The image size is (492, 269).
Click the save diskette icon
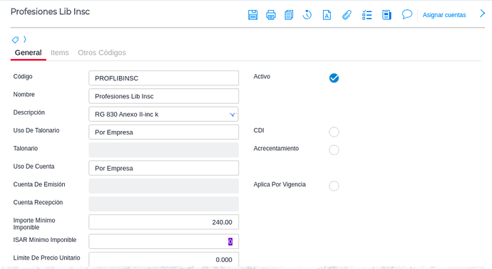click(x=252, y=15)
